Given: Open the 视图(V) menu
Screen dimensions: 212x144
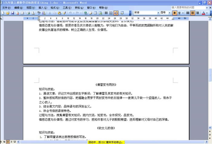Looking at the screenshot, I should tap(31, 8).
